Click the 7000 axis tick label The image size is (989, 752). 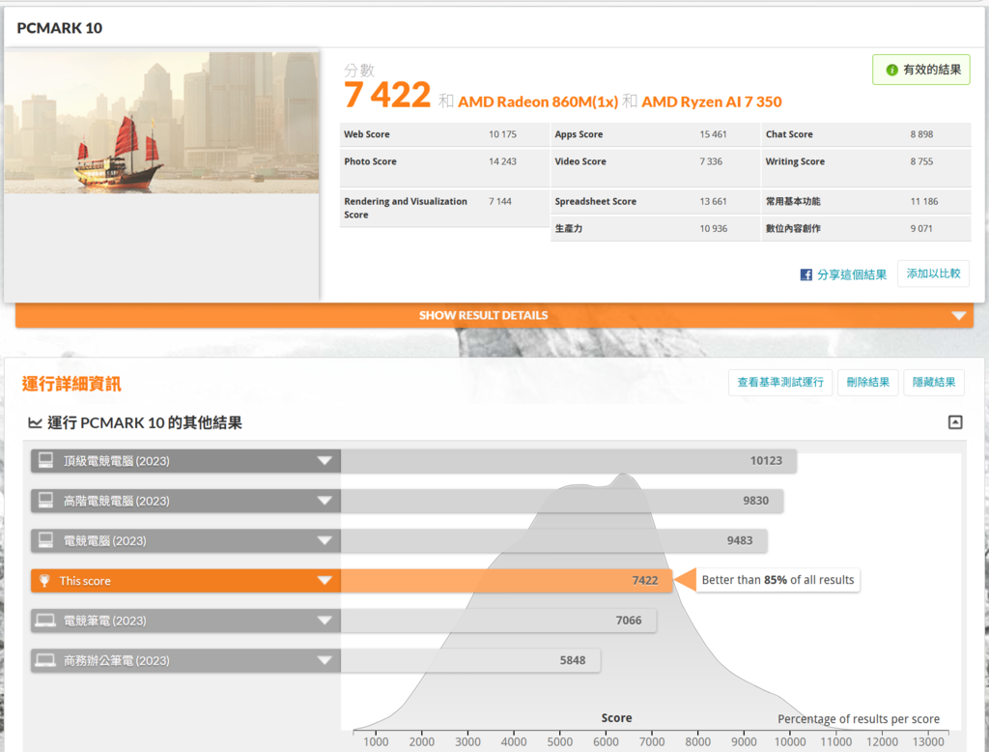click(652, 742)
